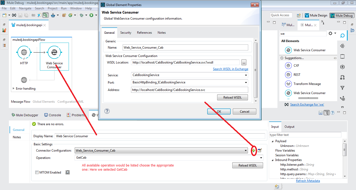Activate the Mule Debug perspective
356x190 pixels.
pos(342,15)
